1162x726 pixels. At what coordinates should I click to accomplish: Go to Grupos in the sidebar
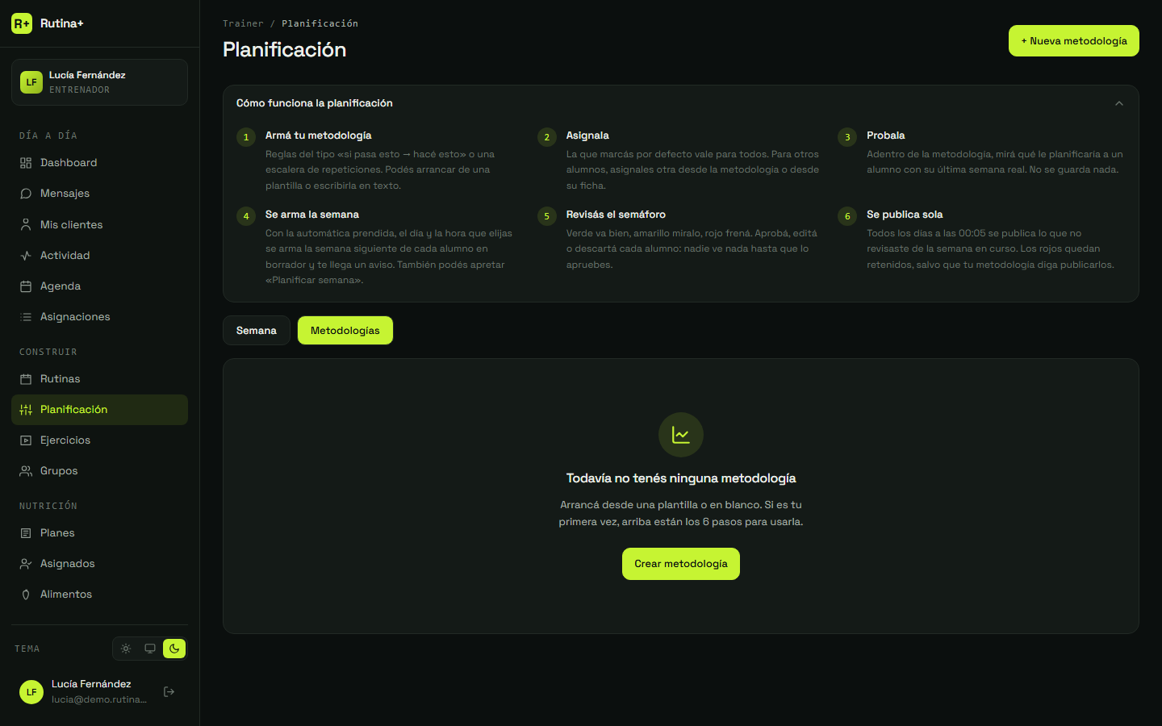[100, 471]
